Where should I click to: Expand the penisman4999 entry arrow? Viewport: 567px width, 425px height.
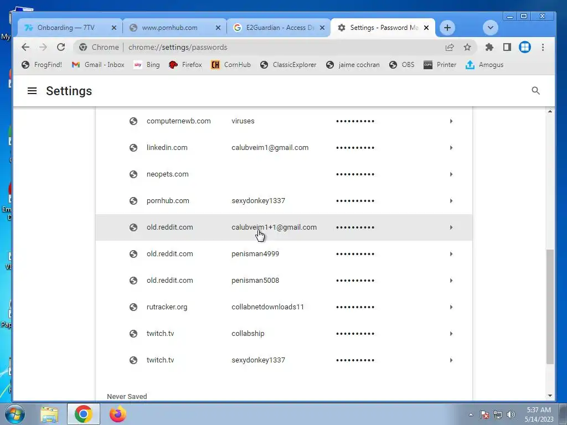451,253
